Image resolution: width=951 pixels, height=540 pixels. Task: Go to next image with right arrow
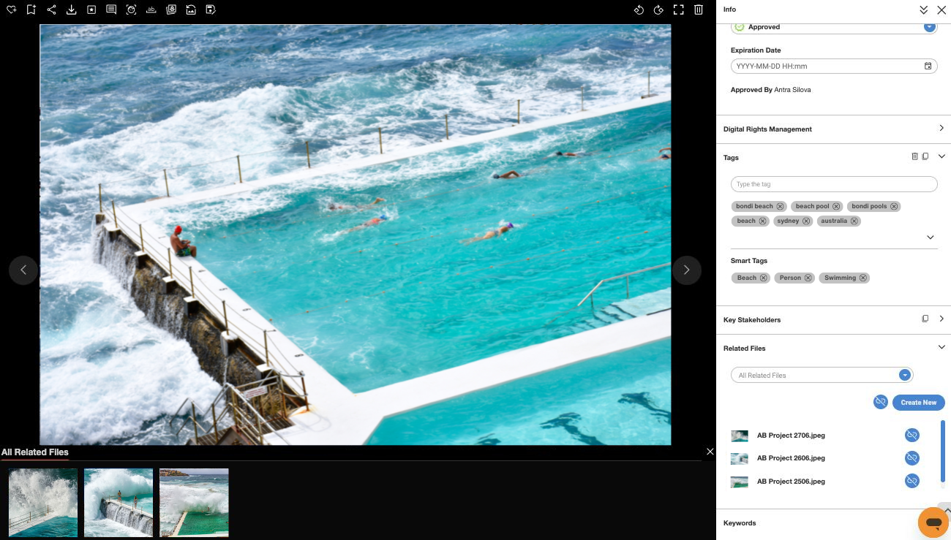coord(686,270)
